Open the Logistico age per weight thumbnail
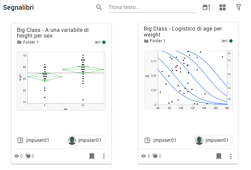This screenshot has width=251, height=170. (188, 80)
